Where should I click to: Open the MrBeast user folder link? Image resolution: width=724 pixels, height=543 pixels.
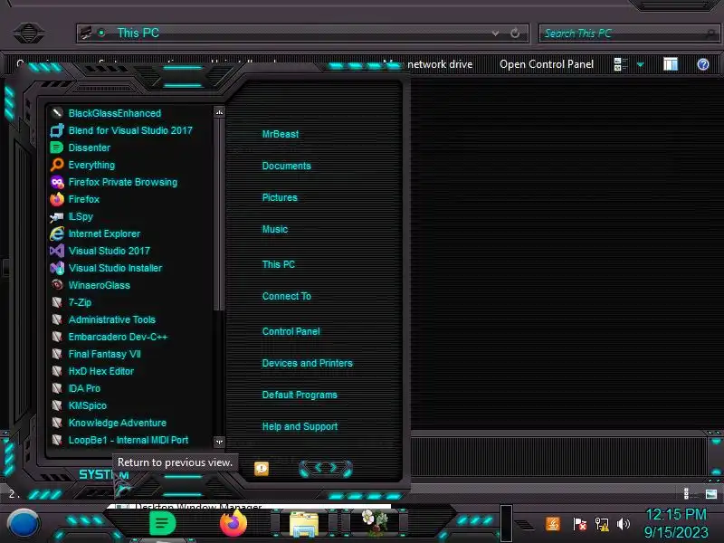(281, 134)
